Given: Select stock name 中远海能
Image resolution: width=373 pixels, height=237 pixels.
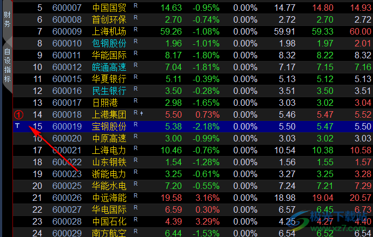Looking at the screenshot, I should [x=109, y=198].
